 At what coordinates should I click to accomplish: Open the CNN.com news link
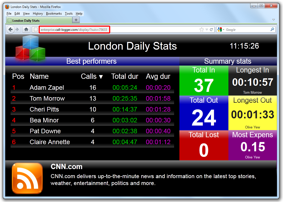point(66,167)
